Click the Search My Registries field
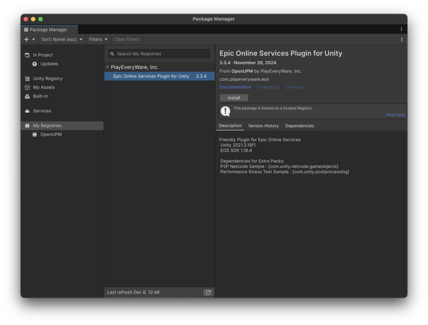The image size is (428, 325). 159,53
